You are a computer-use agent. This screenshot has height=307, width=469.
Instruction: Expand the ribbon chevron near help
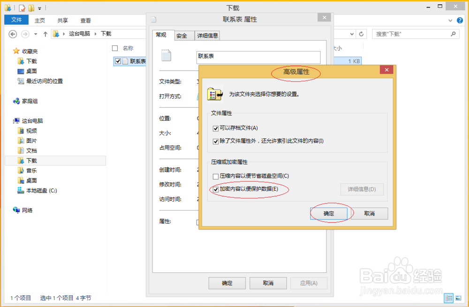(x=450, y=21)
